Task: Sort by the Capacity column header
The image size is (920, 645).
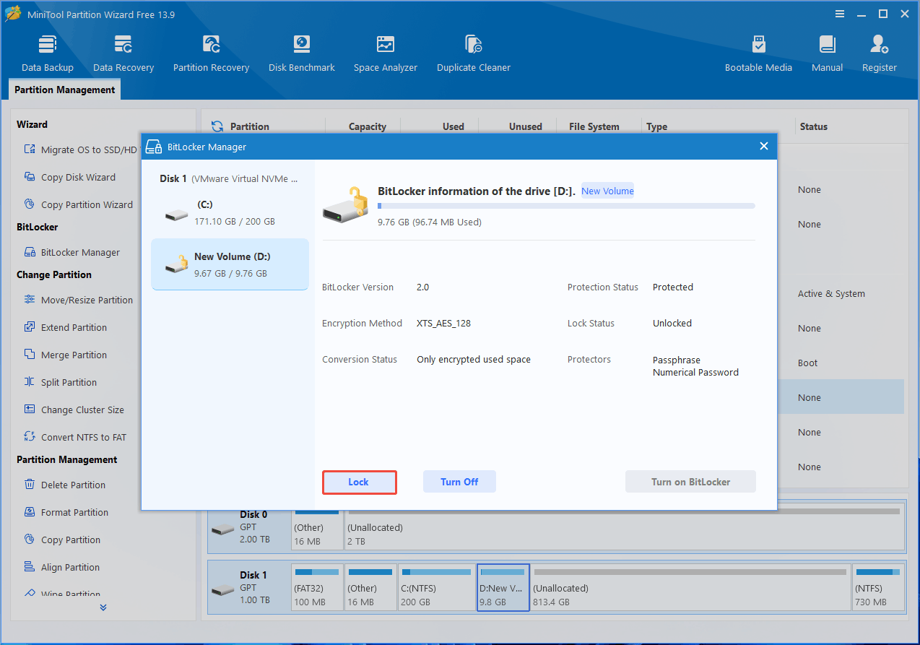Action: click(x=368, y=126)
